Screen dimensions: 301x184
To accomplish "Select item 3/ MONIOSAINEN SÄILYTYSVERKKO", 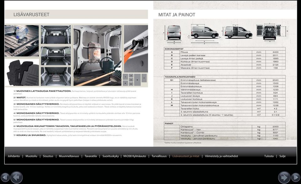I will pos(36,104).
